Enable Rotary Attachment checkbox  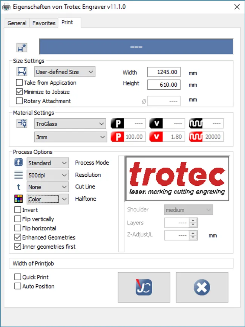tap(19, 101)
